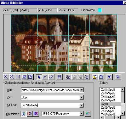The image size is (126, 119).
Task: Click the first greyed-out paste icon
Action: click(x=74, y=77)
